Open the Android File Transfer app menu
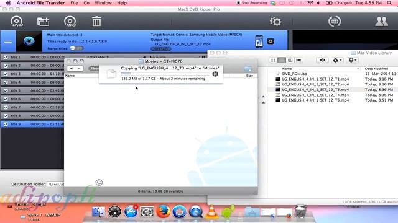 [x=40, y=3]
